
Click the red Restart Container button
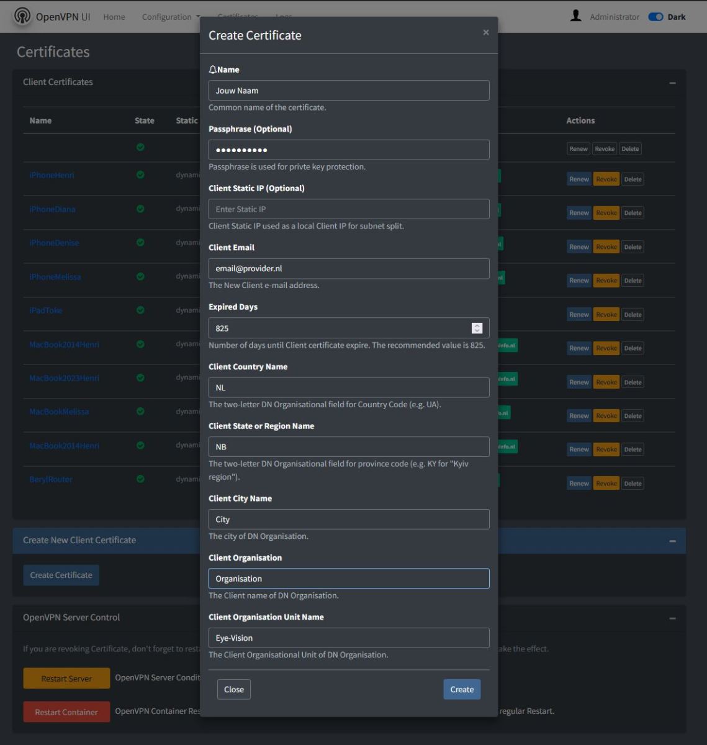click(66, 712)
